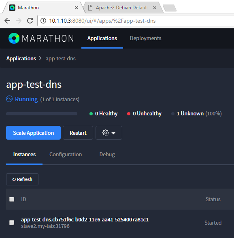Click the Started status cell
This screenshot has height=238, width=234.
213,223
